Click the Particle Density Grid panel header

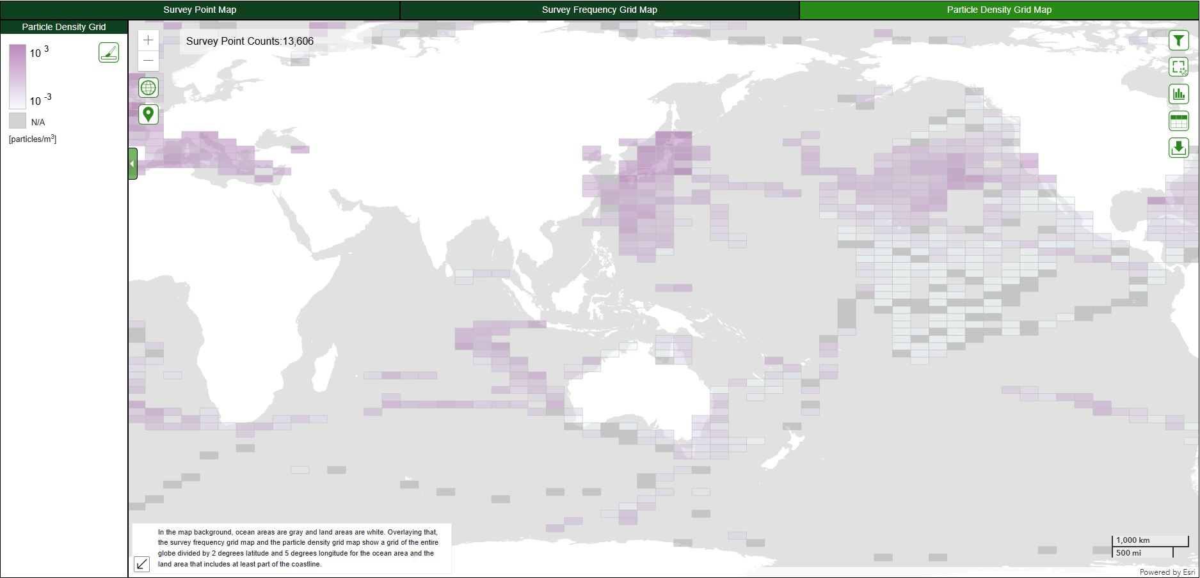point(64,27)
